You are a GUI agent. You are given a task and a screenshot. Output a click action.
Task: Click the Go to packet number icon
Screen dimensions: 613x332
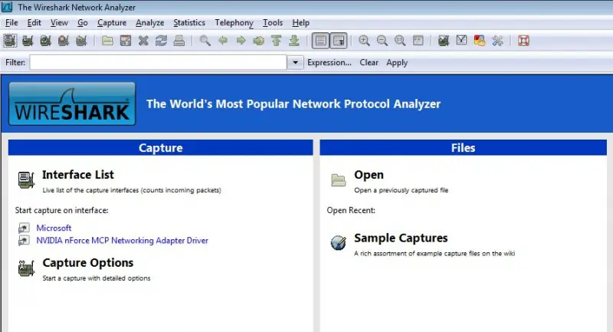click(258, 41)
